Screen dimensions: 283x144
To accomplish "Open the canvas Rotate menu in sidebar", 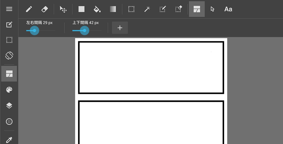I will tap(9, 55).
